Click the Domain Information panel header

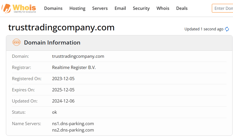(x=52, y=43)
